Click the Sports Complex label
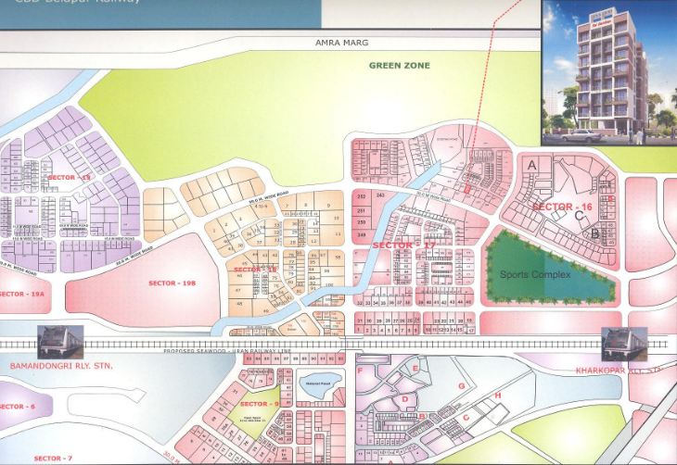Image resolution: width=677 pixels, height=465 pixels. click(x=535, y=274)
